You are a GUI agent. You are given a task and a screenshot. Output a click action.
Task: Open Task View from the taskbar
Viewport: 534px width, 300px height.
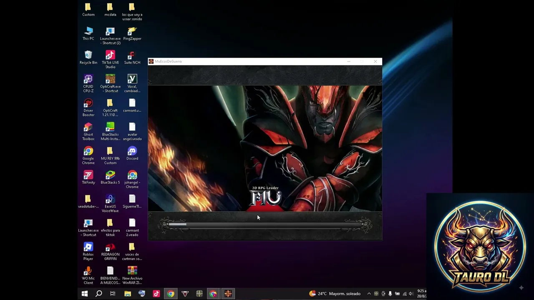pos(113,294)
